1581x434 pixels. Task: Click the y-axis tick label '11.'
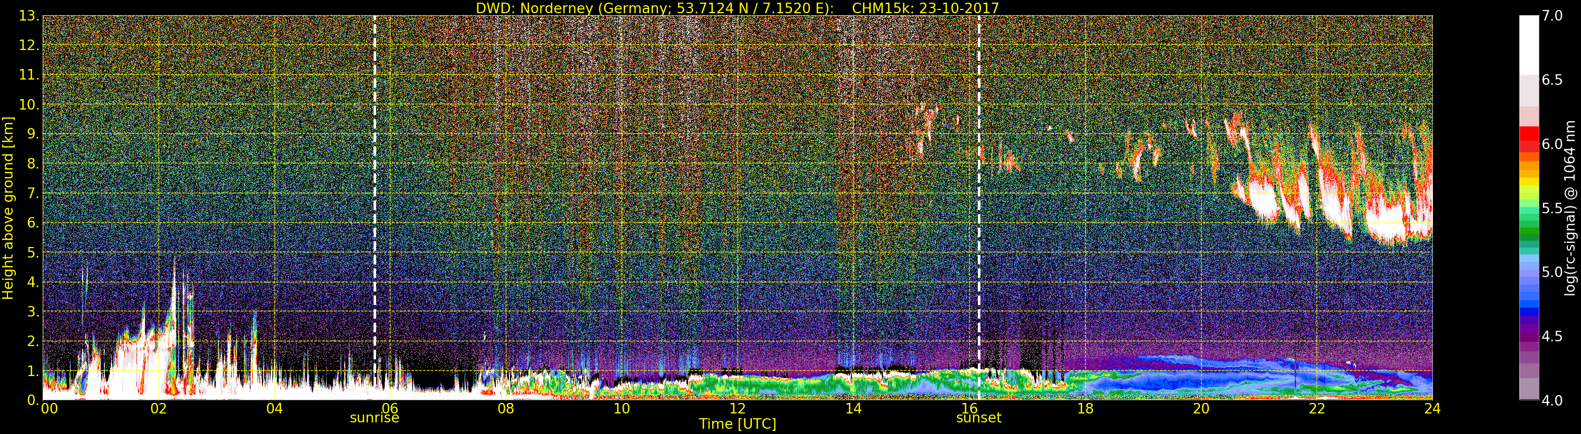[29, 75]
